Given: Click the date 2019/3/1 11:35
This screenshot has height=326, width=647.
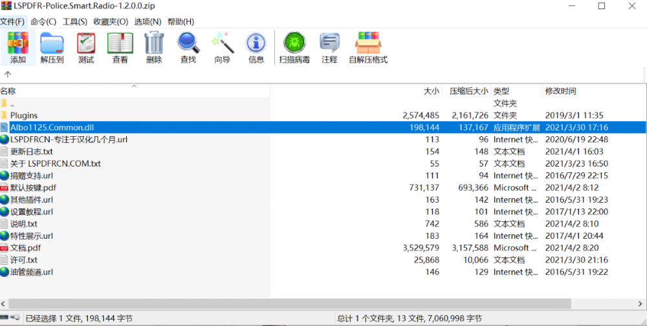Looking at the screenshot, I should 575,116.
